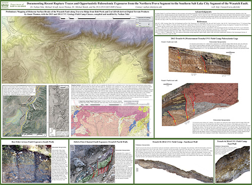
Task: Select the Trench 1 south wall log image
Action: pos(200,60)
